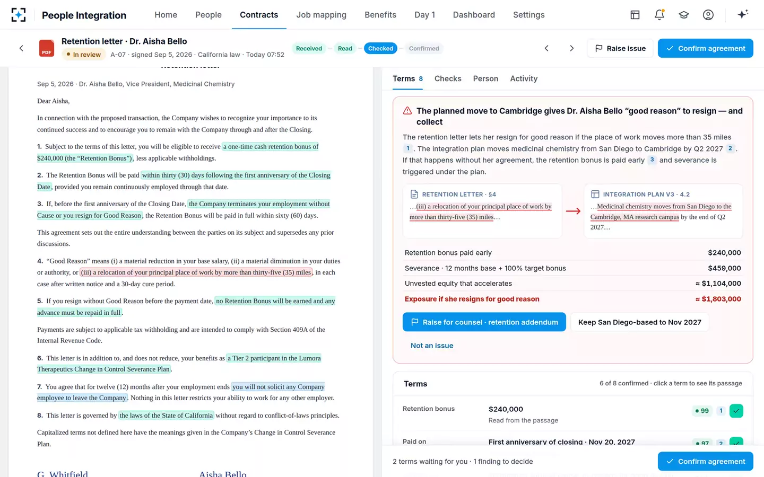Screen dimensions: 764x477
Task: Click citation badge 2 after Q2 2027
Action: 730,148
